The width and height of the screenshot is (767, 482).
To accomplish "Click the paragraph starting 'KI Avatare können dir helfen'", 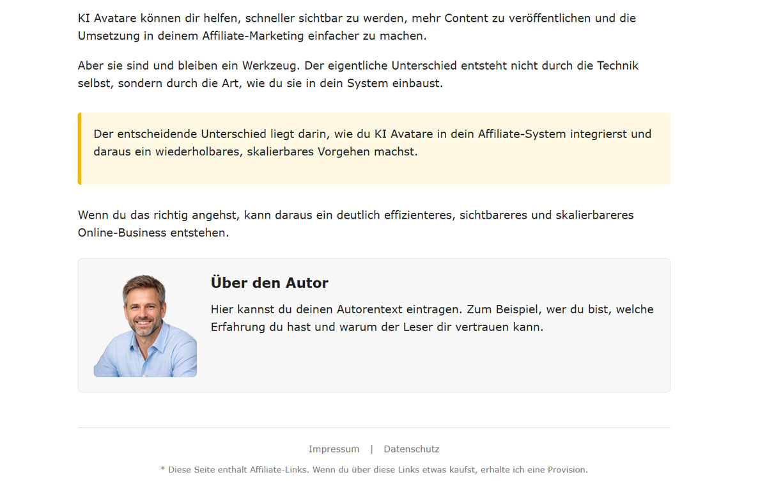I will (x=357, y=27).
